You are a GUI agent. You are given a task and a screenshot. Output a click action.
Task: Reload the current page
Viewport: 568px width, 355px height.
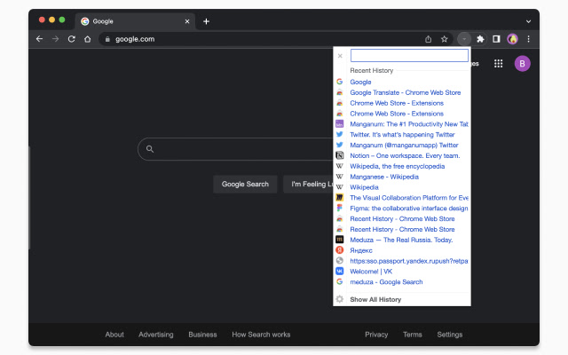tap(71, 39)
